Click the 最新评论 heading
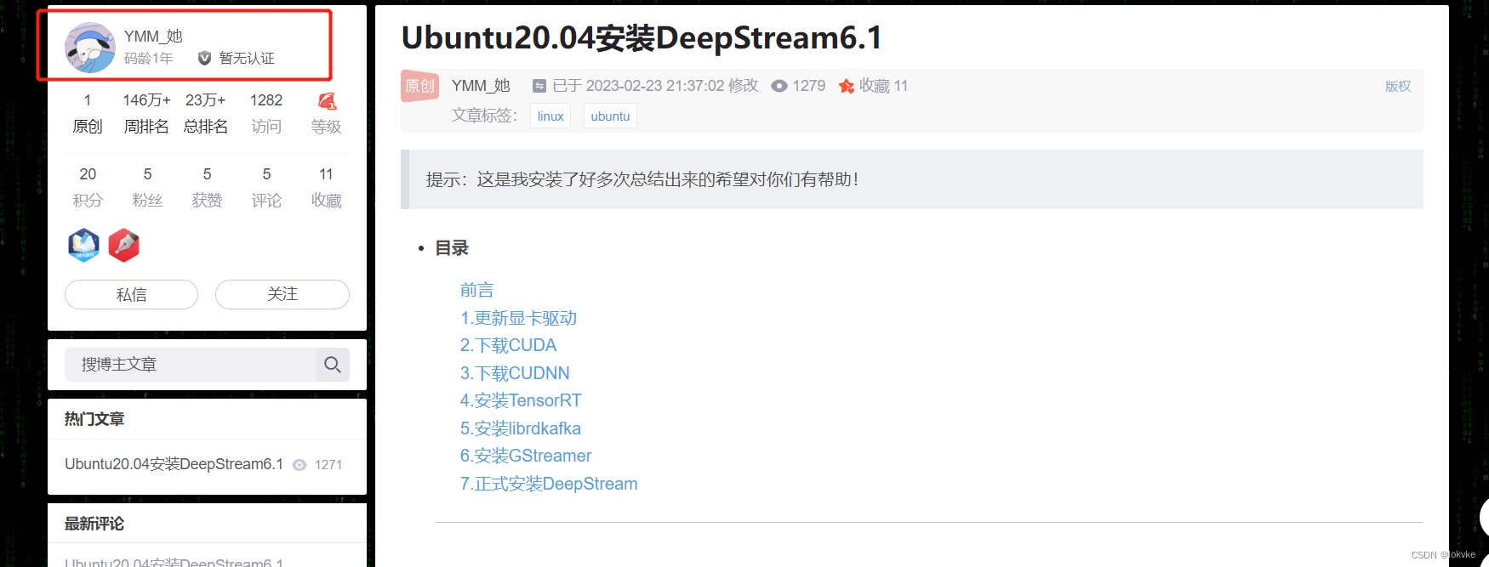 [94, 524]
